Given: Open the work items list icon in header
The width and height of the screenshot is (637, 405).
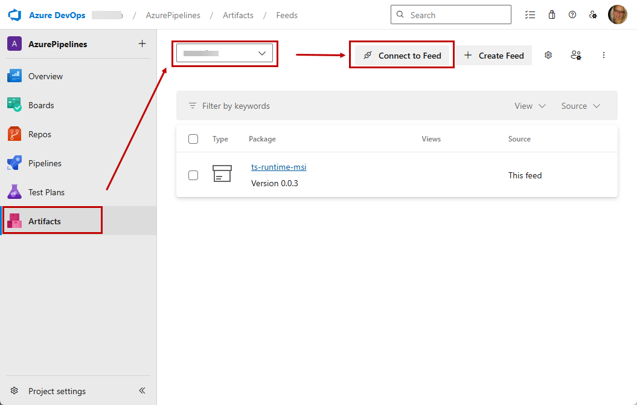Looking at the screenshot, I should (x=530, y=15).
